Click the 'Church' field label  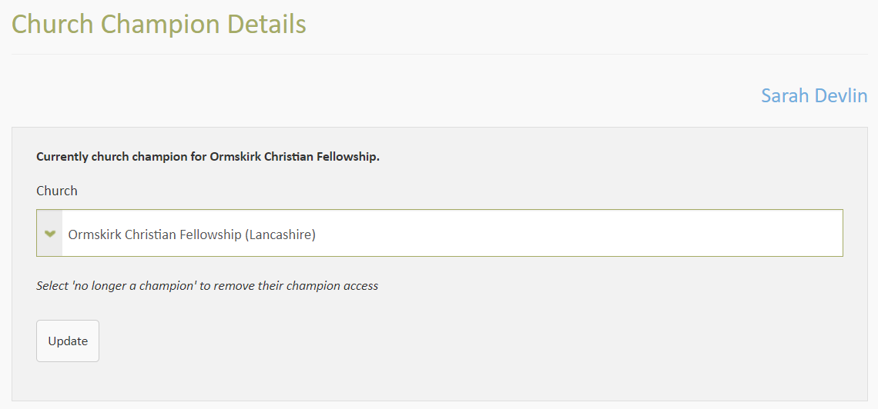click(57, 191)
